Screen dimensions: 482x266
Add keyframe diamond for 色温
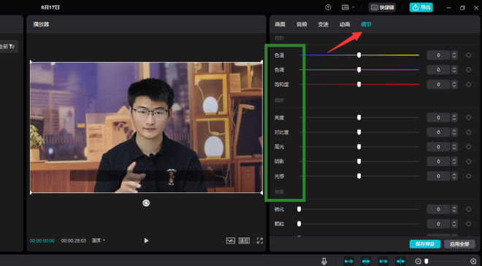(468, 55)
